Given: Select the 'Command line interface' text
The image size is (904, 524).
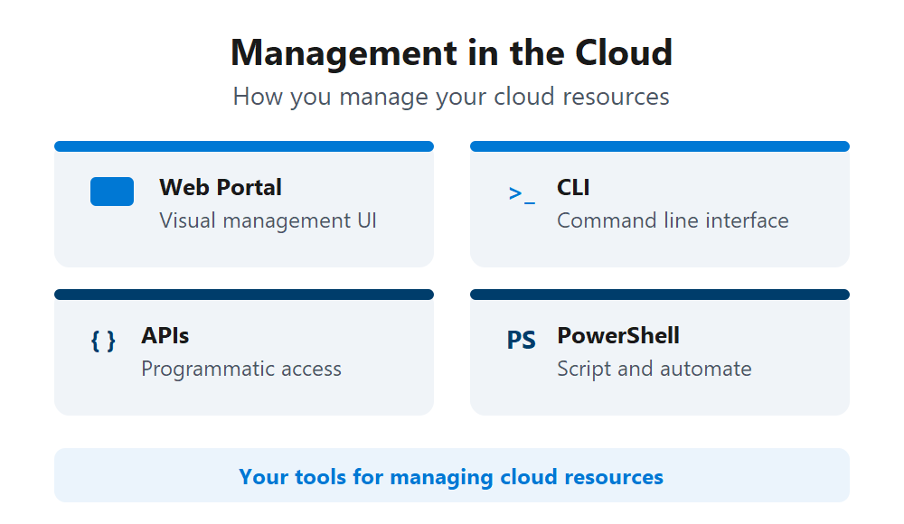Looking at the screenshot, I should pos(673,220).
